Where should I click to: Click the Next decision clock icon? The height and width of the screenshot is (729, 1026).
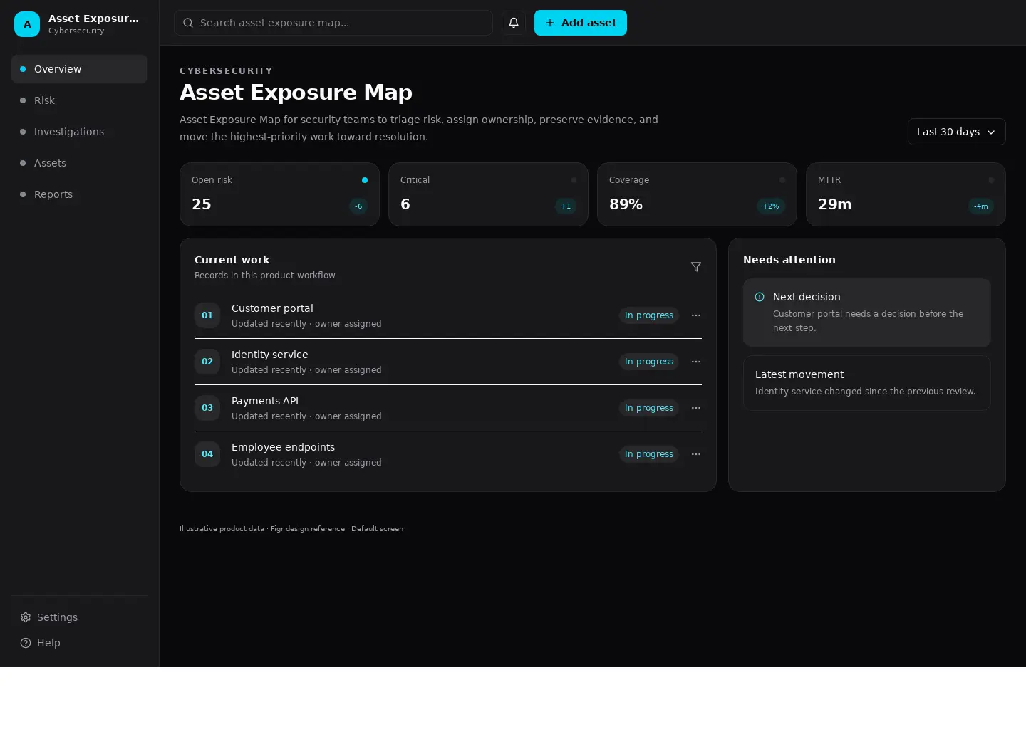(x=760, y=297)
